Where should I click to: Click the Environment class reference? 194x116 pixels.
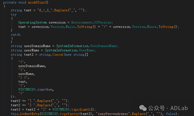coord(81,22)
